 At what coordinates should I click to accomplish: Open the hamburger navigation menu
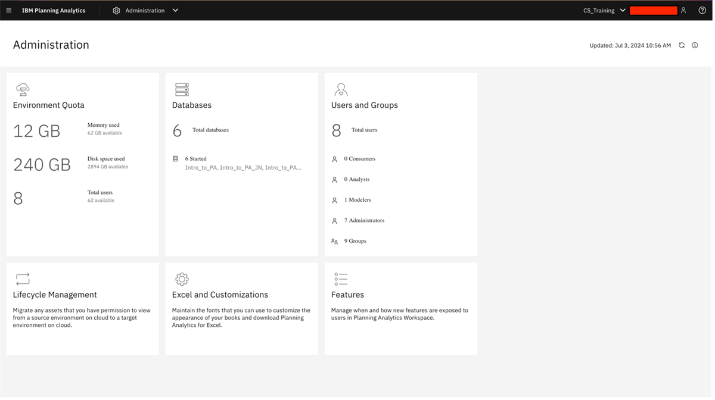[x=9, y=11]
